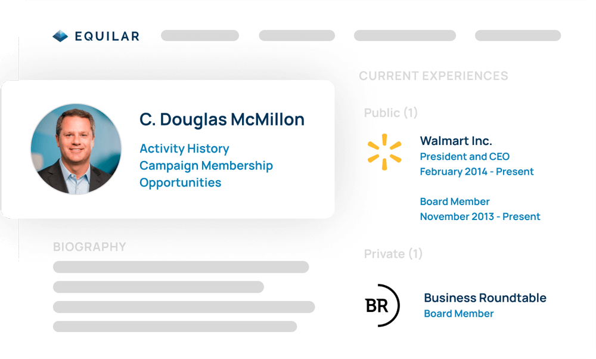The height and width of the screenshot is (359, 596).
Task: Open the Walmart Inc. company name
Action: coord(456,141)
